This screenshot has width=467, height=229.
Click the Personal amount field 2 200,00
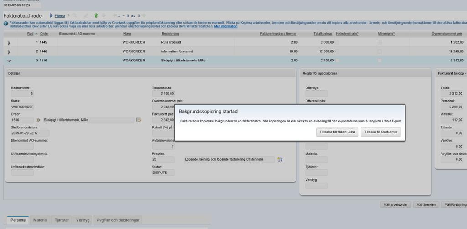452,107
